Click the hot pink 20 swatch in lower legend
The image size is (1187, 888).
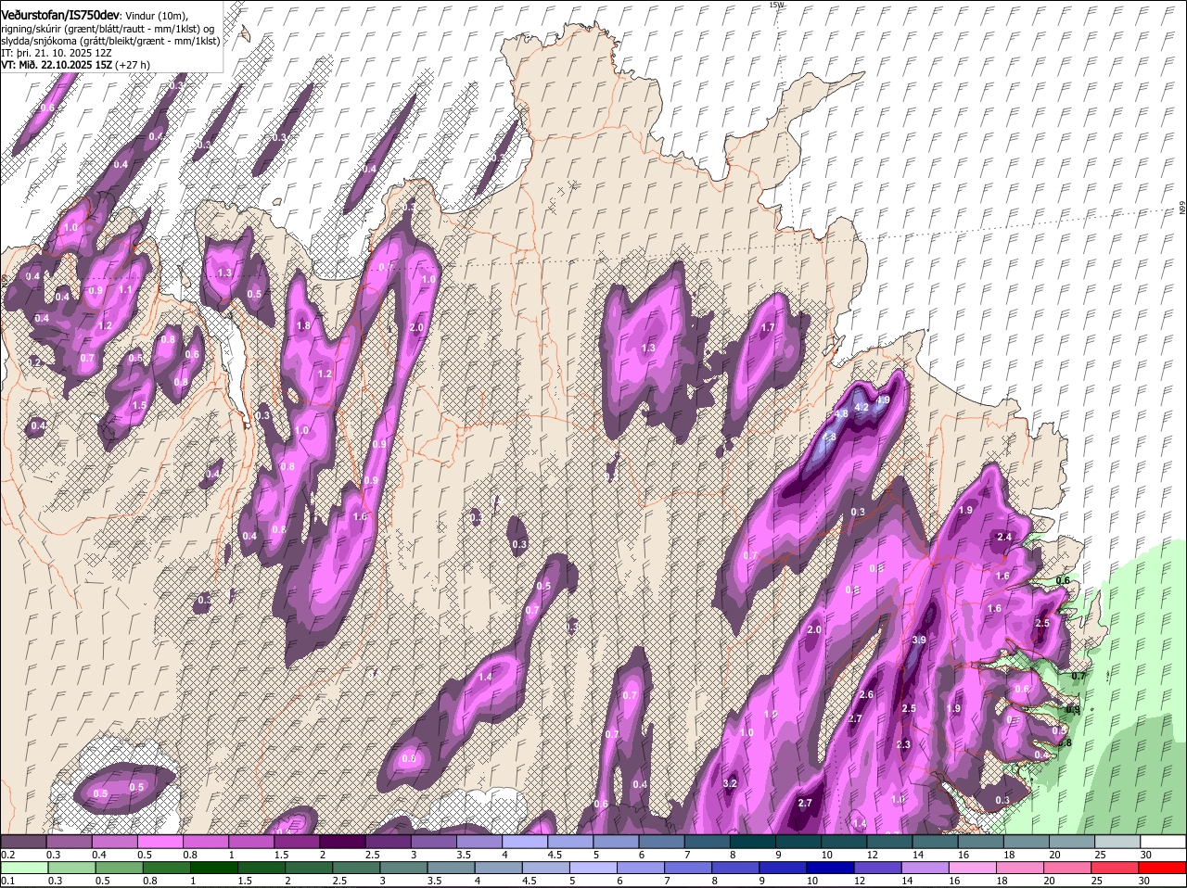[1068, 868]
